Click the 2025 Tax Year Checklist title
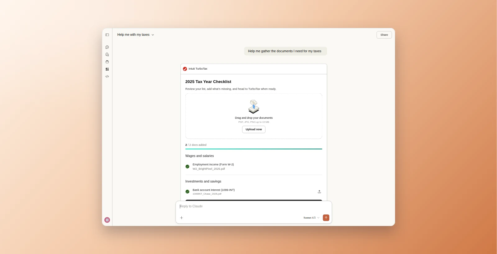 coord(208,82)
